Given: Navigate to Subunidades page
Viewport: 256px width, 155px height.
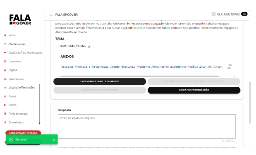Looking at the screenshot, I should 16,79.
